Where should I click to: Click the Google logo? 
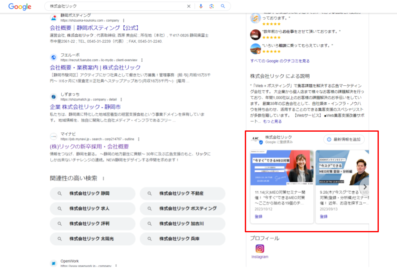[19, 7]
